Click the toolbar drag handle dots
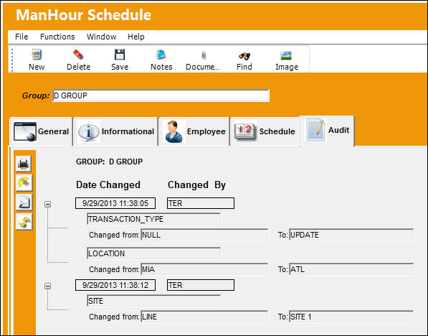 coord(12,60)
